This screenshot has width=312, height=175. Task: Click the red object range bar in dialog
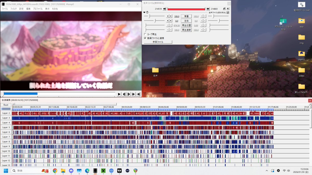[x=186, y=9]
